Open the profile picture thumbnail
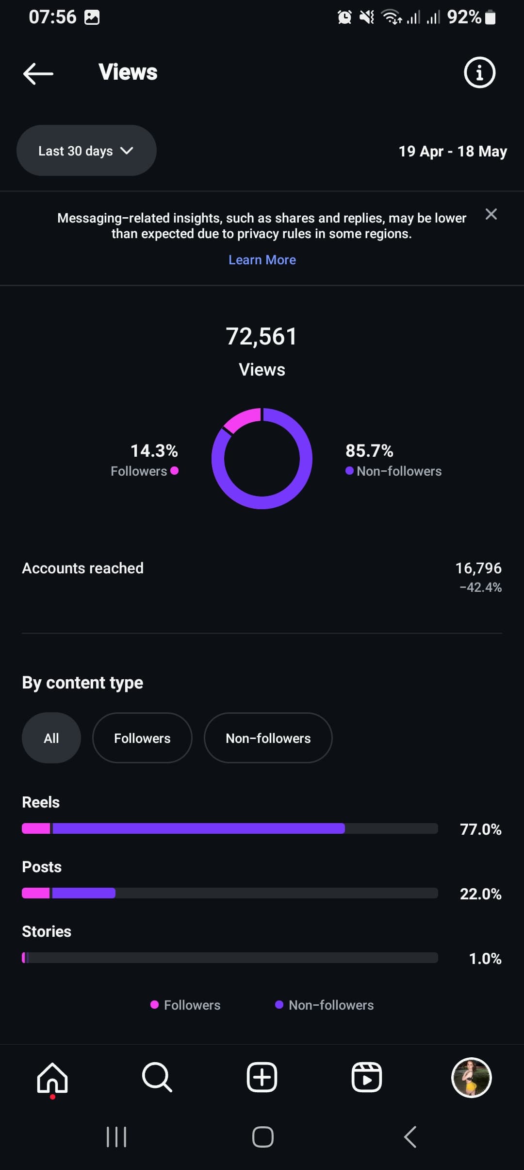Viewport: 524px width, 1170px height. [x=472, y=1077]
